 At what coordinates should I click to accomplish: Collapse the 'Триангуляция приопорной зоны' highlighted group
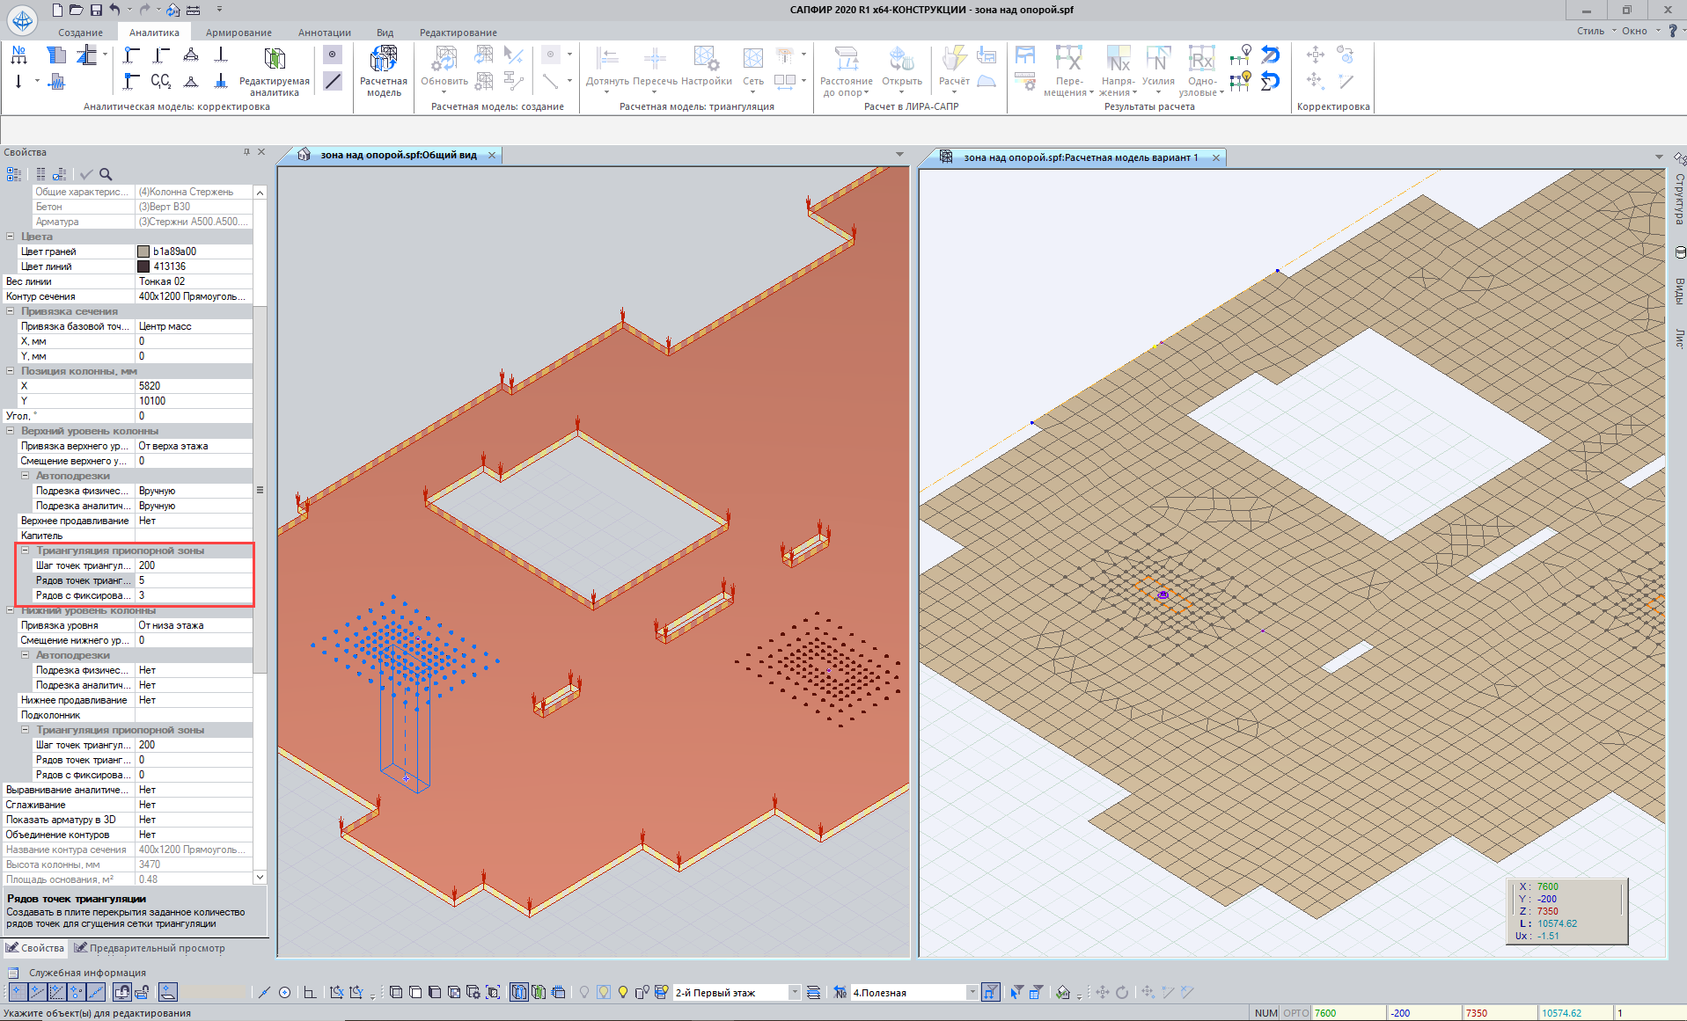[26, 551]
